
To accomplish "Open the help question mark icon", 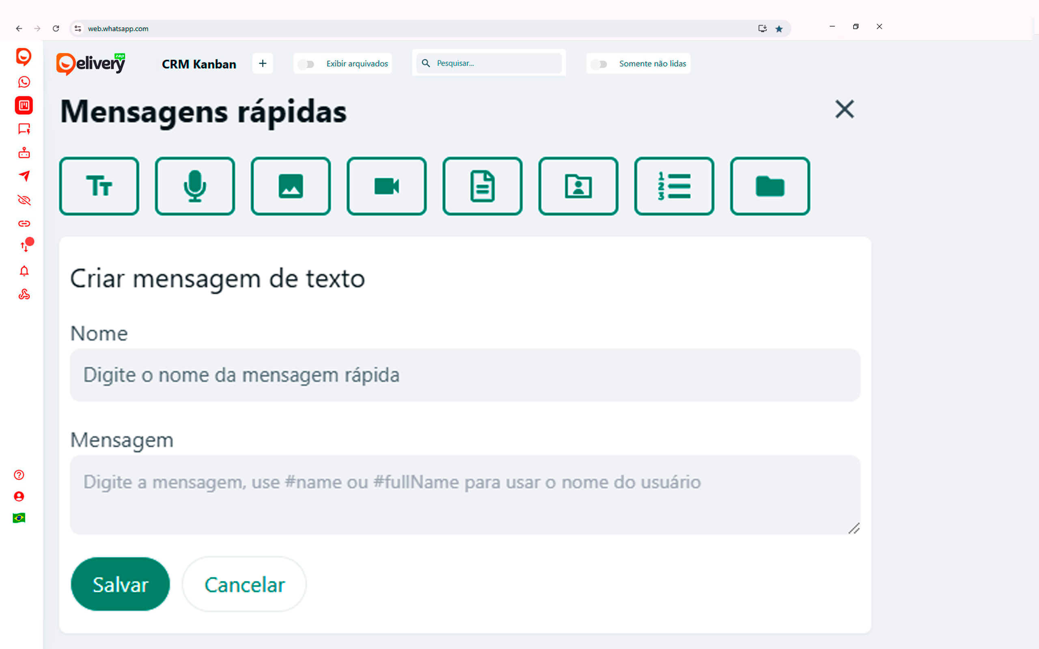I will coord(19,475).
